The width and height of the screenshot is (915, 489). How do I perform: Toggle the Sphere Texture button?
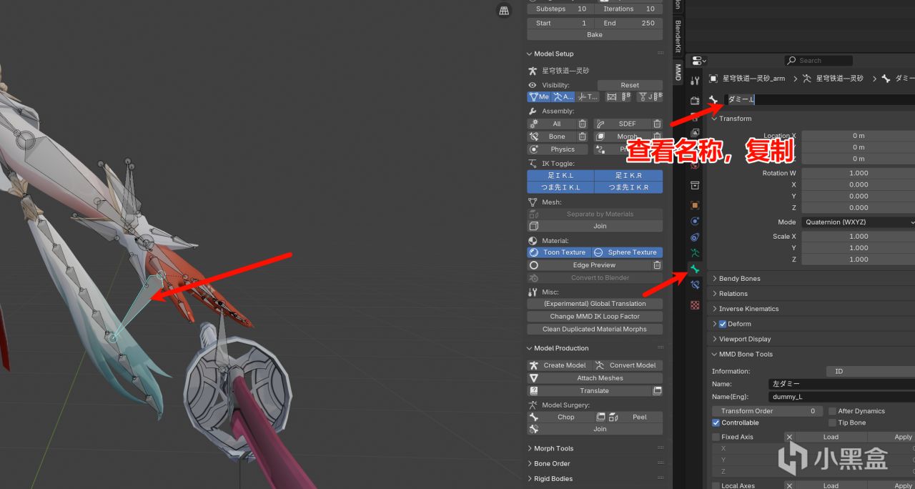[627, 252]
